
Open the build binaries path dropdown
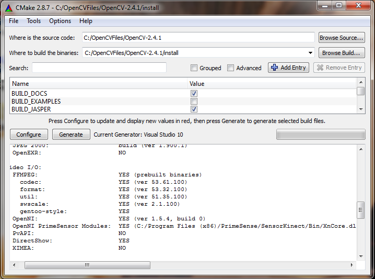pos(310,53)
